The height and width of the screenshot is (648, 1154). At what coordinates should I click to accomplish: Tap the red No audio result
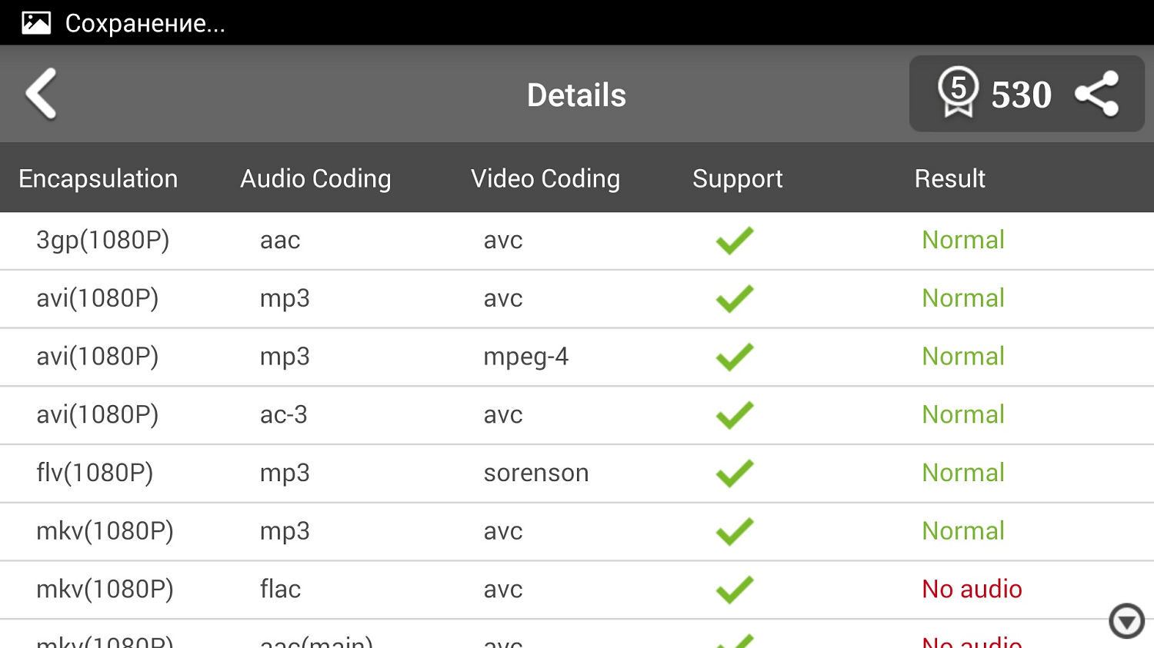[972, 589]
